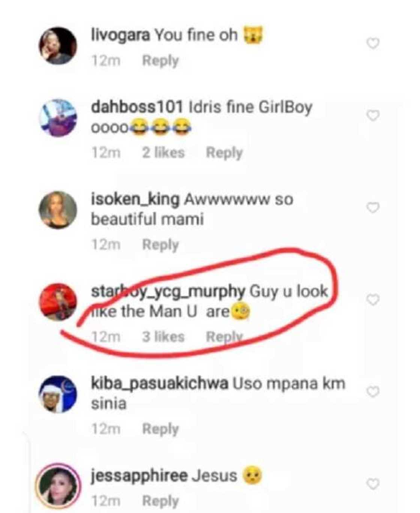Click kiba_pasuakichwa's profile avatar
420x513 pixels.
(58, 394)
